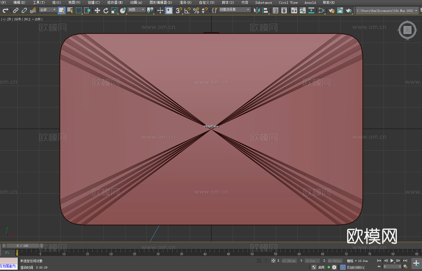422x271 pixels.
Task: Open the Civil View menu
Action: [x=288, y=2]
